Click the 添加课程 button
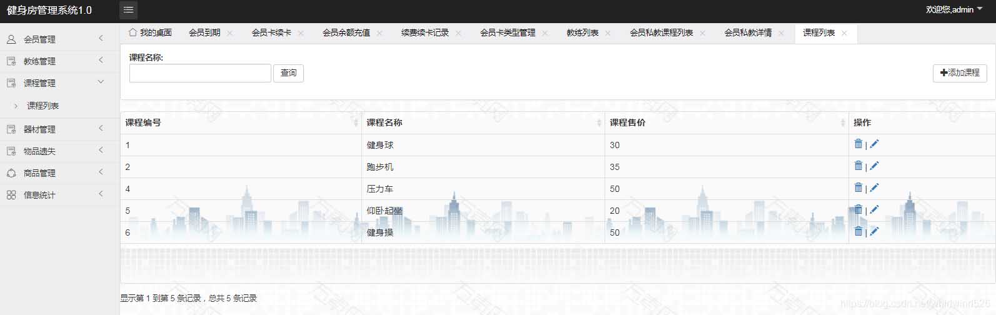Image resolution: width=996 pixels, height=315 pixels. [x=960, y=72]
